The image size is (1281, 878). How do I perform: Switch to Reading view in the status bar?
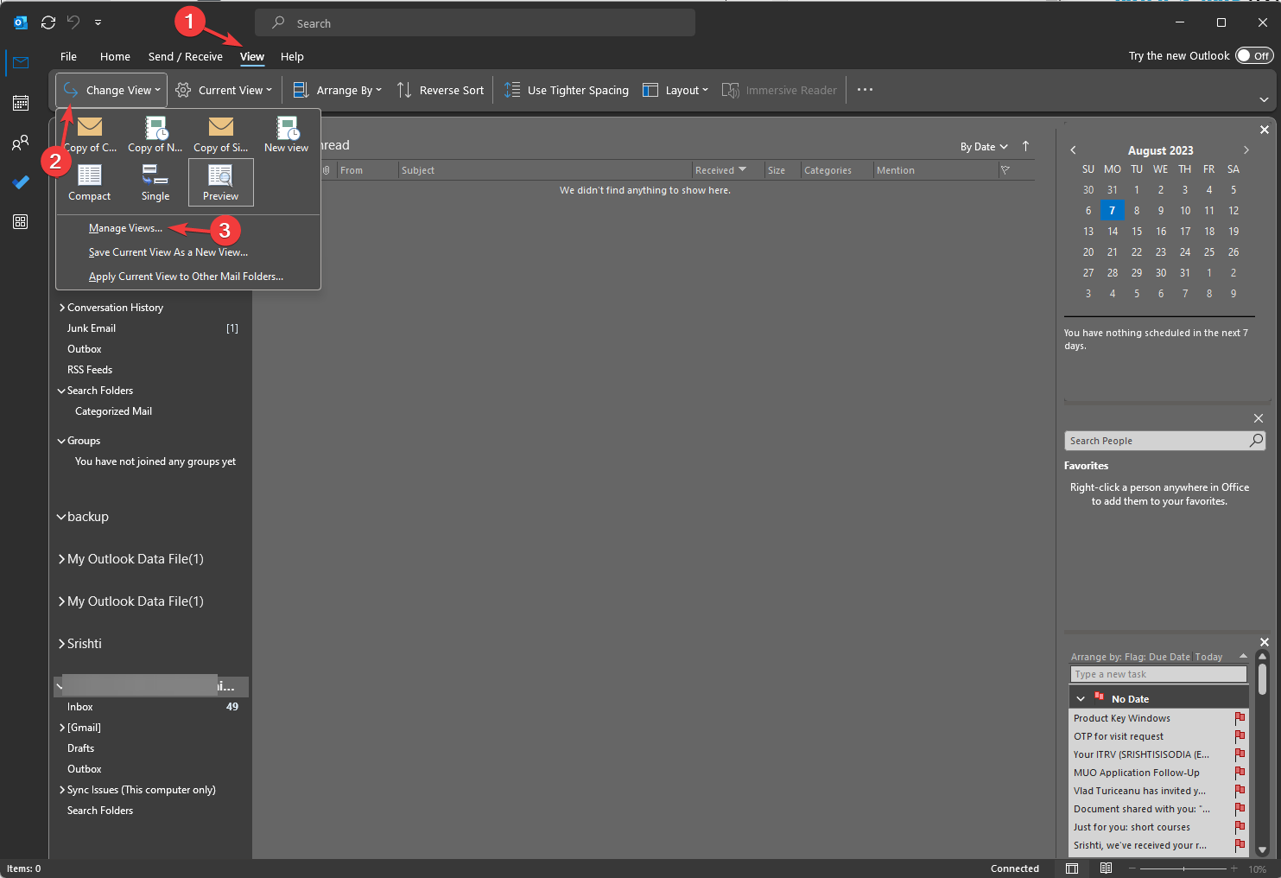click(1107, 868)
